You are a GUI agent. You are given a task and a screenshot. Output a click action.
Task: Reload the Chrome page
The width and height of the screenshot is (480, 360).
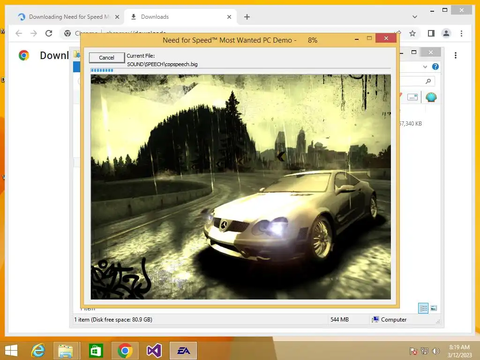click(49, 33)
